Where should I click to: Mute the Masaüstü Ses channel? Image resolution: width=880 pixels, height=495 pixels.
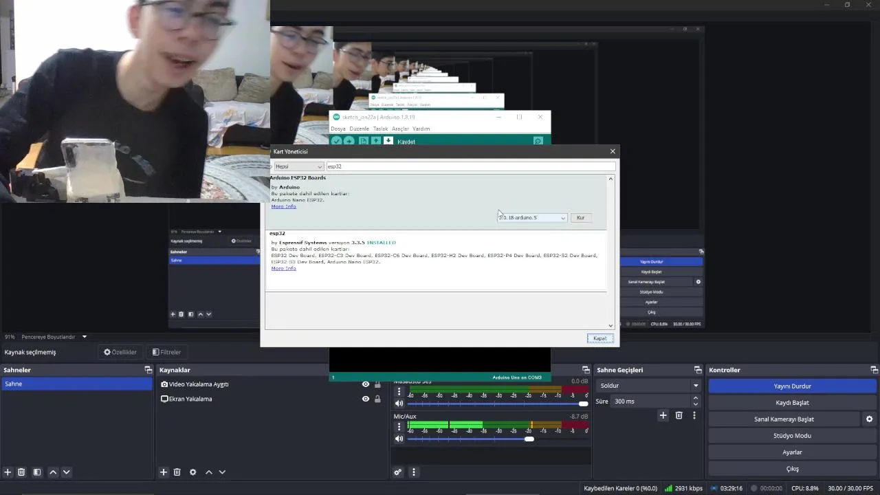(x=399, y=404)
